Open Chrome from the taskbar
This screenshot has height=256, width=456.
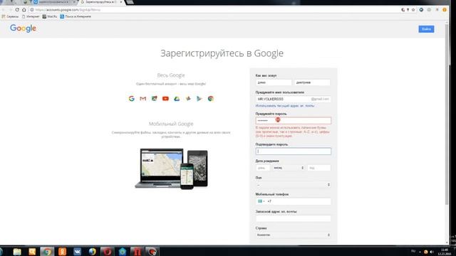tap(47, 252)
